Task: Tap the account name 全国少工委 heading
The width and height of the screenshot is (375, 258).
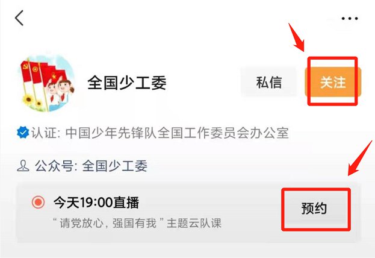Action: [127, 83]
